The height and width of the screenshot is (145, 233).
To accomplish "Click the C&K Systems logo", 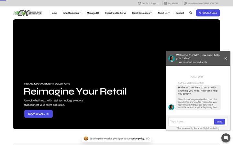I will pyautogui.click(x=28, y=13).
